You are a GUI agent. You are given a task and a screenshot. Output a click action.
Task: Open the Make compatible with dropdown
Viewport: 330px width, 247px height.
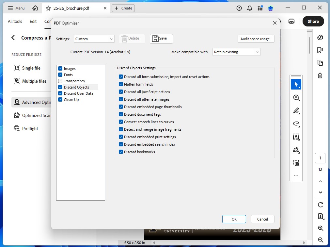236,52
